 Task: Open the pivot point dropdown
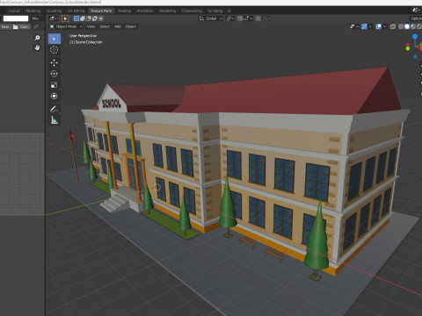click(230, 18)
